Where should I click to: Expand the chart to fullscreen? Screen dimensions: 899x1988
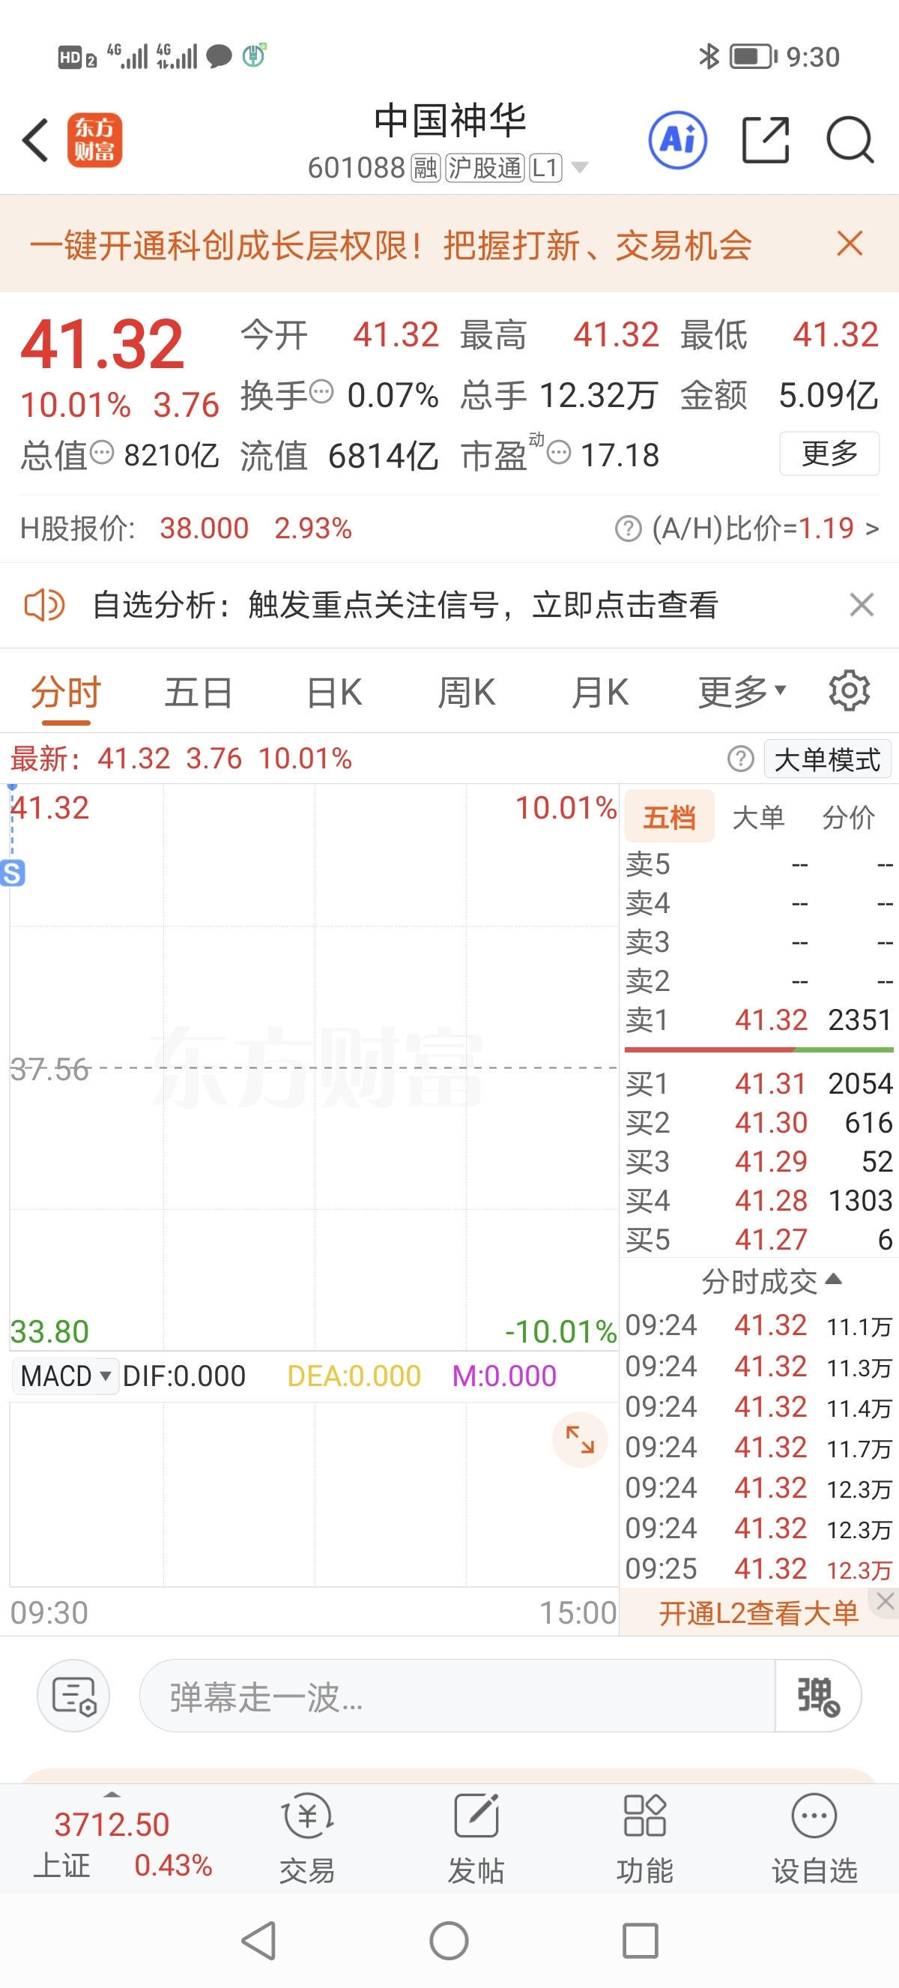point(580,1440)
